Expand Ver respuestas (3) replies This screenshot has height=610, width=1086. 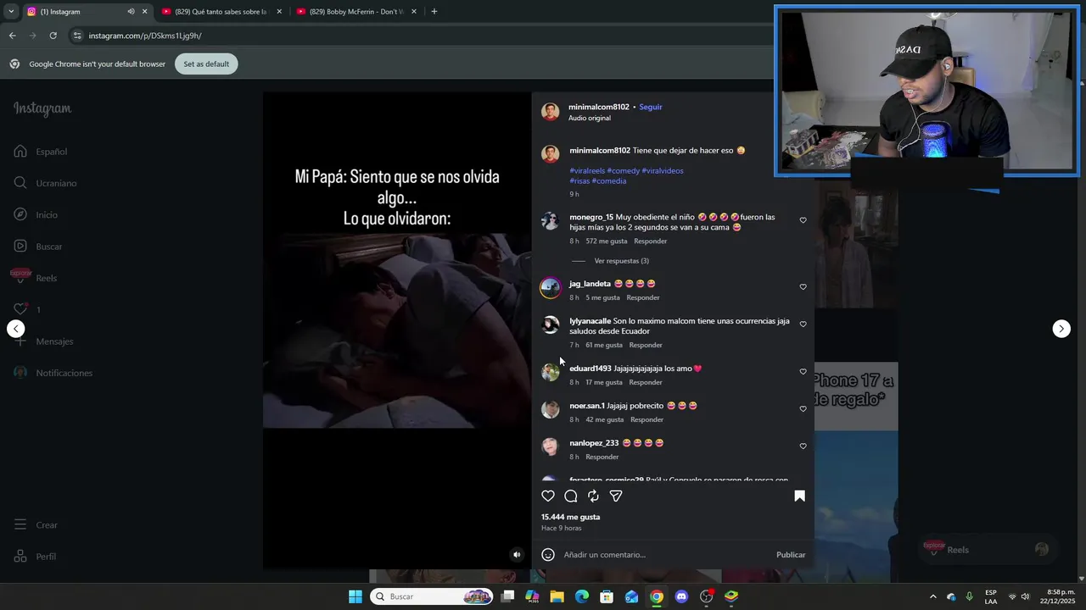(x=621, y=261)
